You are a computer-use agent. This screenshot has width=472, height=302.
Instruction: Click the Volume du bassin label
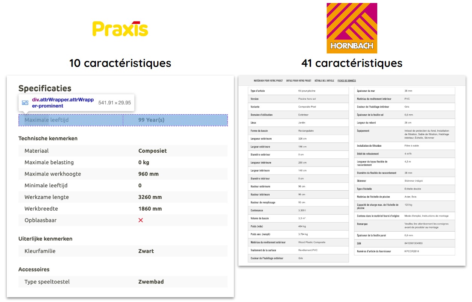(x=260, y=219)
